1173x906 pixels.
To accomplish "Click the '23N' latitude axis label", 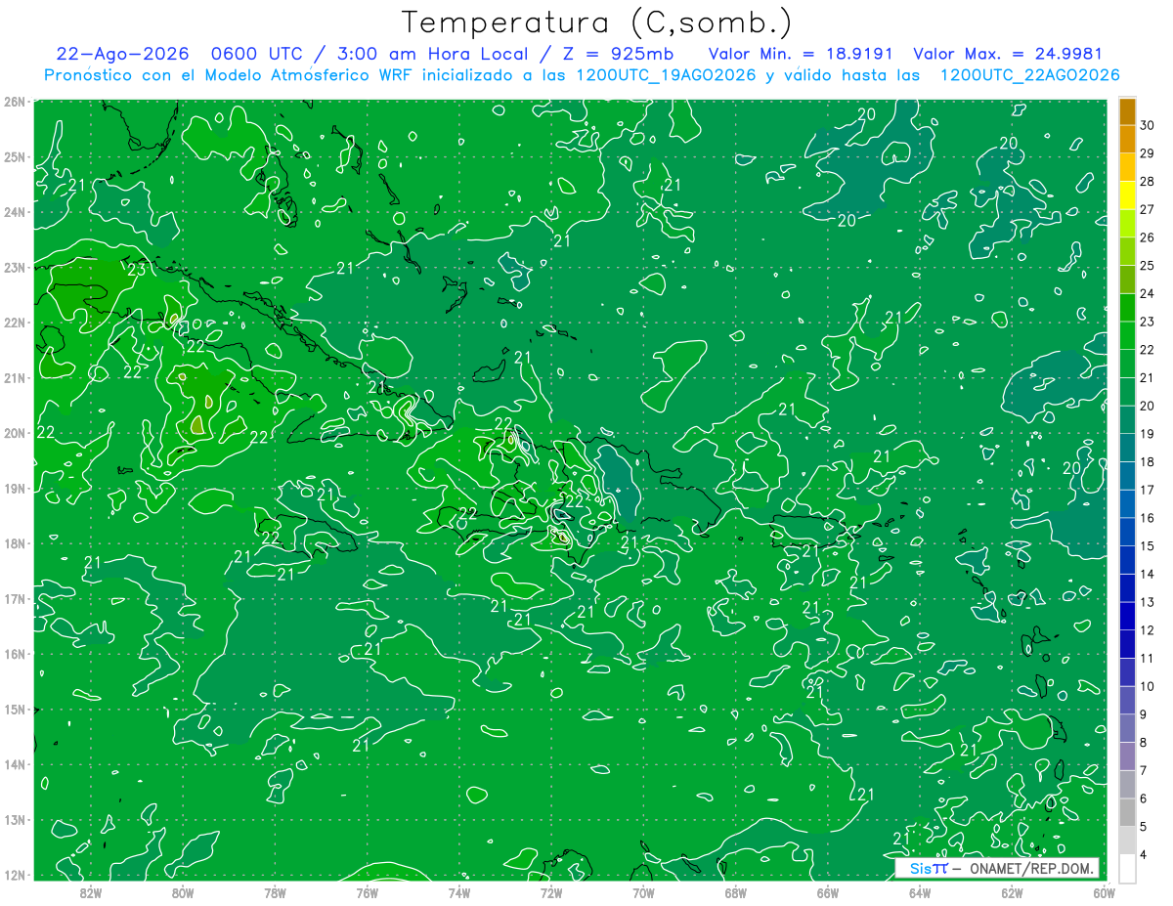I will pyautogui.click(x=14, y=267).
